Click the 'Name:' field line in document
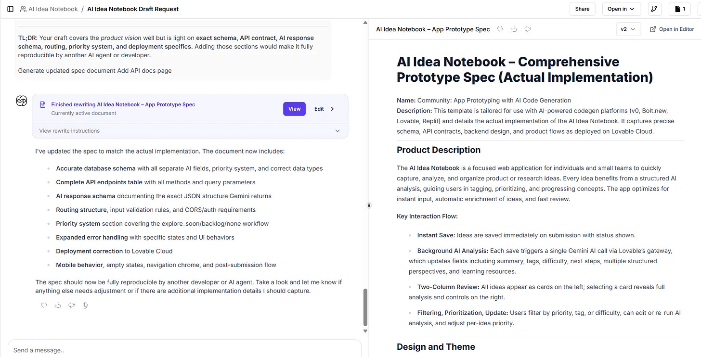The image size is (701, 357). click(484, 101)
